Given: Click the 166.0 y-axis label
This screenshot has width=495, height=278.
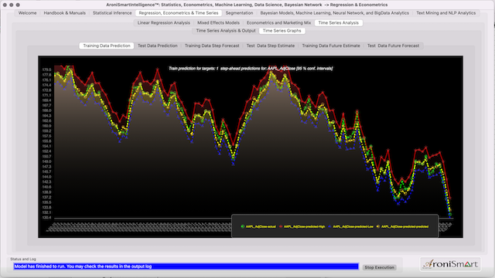Looking at the screenshot, I should (46, 110).
